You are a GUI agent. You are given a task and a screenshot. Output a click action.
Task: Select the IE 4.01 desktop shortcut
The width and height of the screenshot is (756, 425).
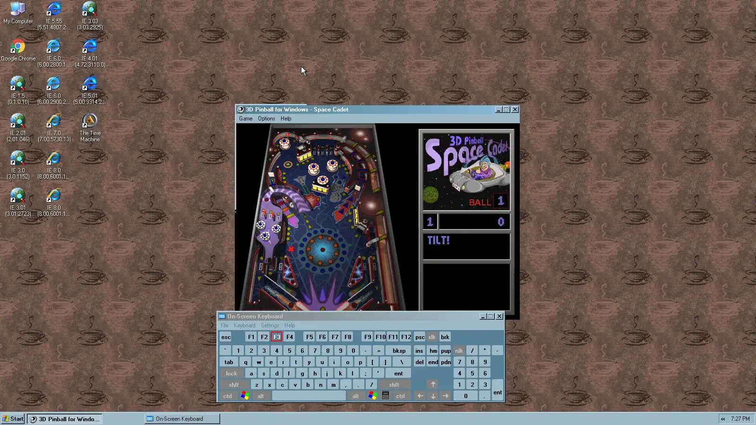click(x=90, y=53)
